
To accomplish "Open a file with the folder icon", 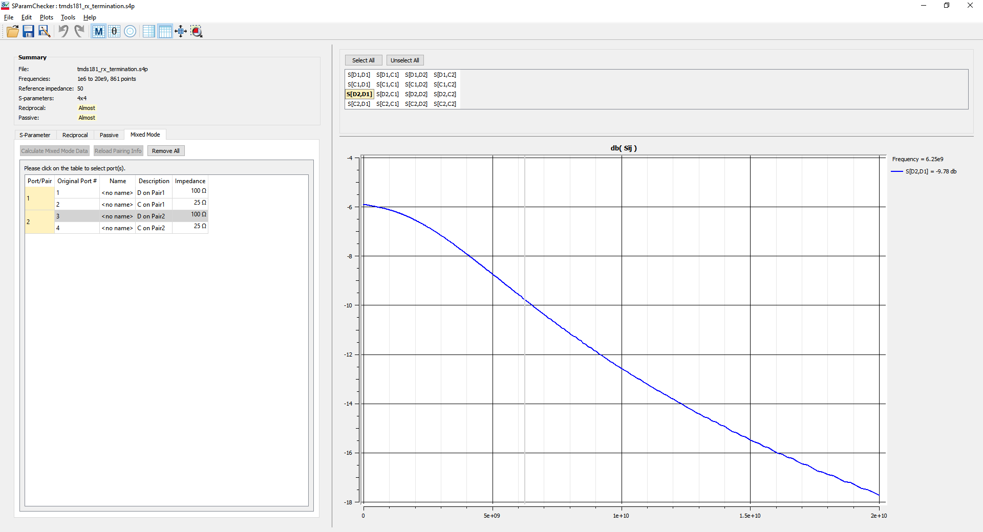I will coord(13,31).
